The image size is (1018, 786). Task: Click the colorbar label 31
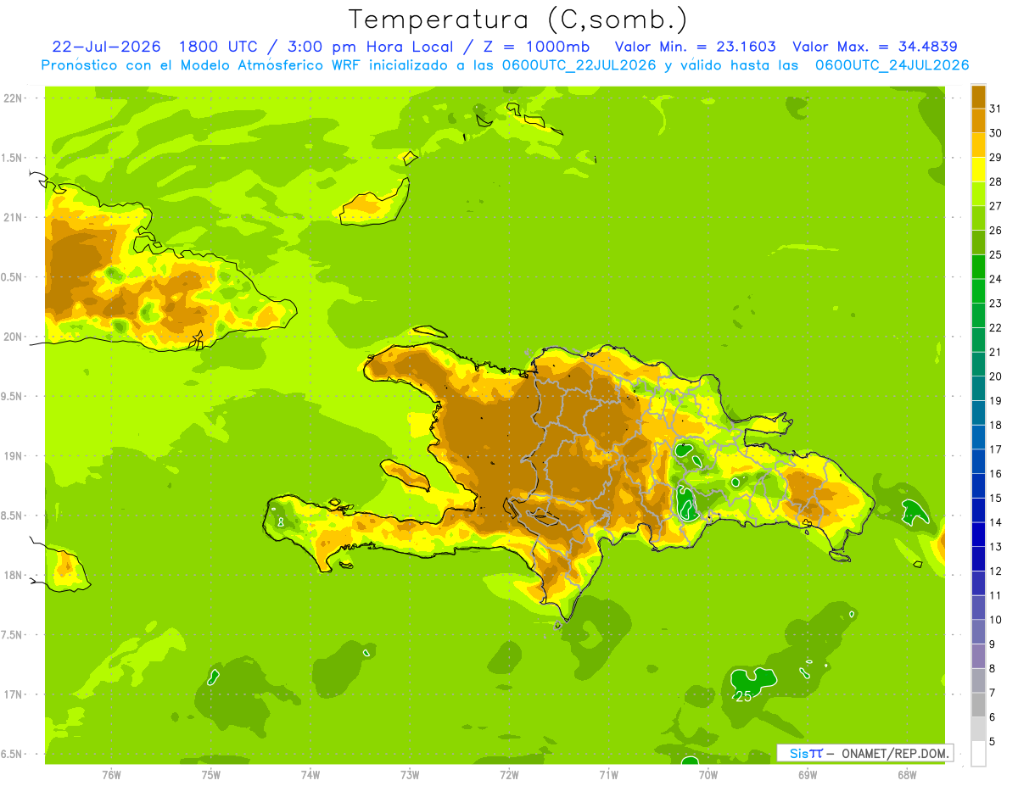995,109
